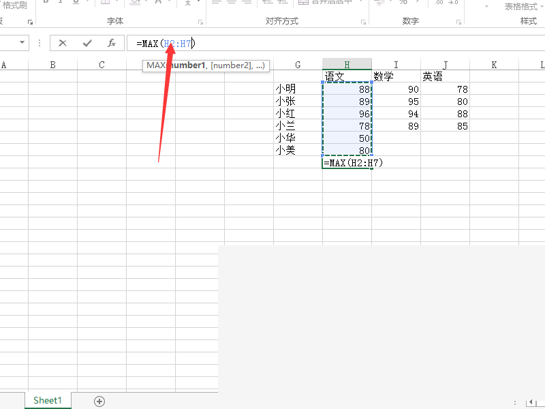The height and width of the screenshot is (409, 545).
Task: Select column header B
Action: coord(53,65)
